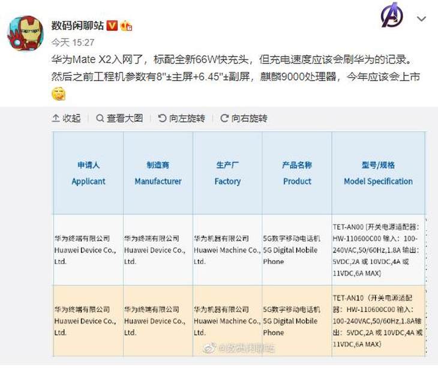
Task: Open full size image via 查看大图
Action: [x=119, y=118]
